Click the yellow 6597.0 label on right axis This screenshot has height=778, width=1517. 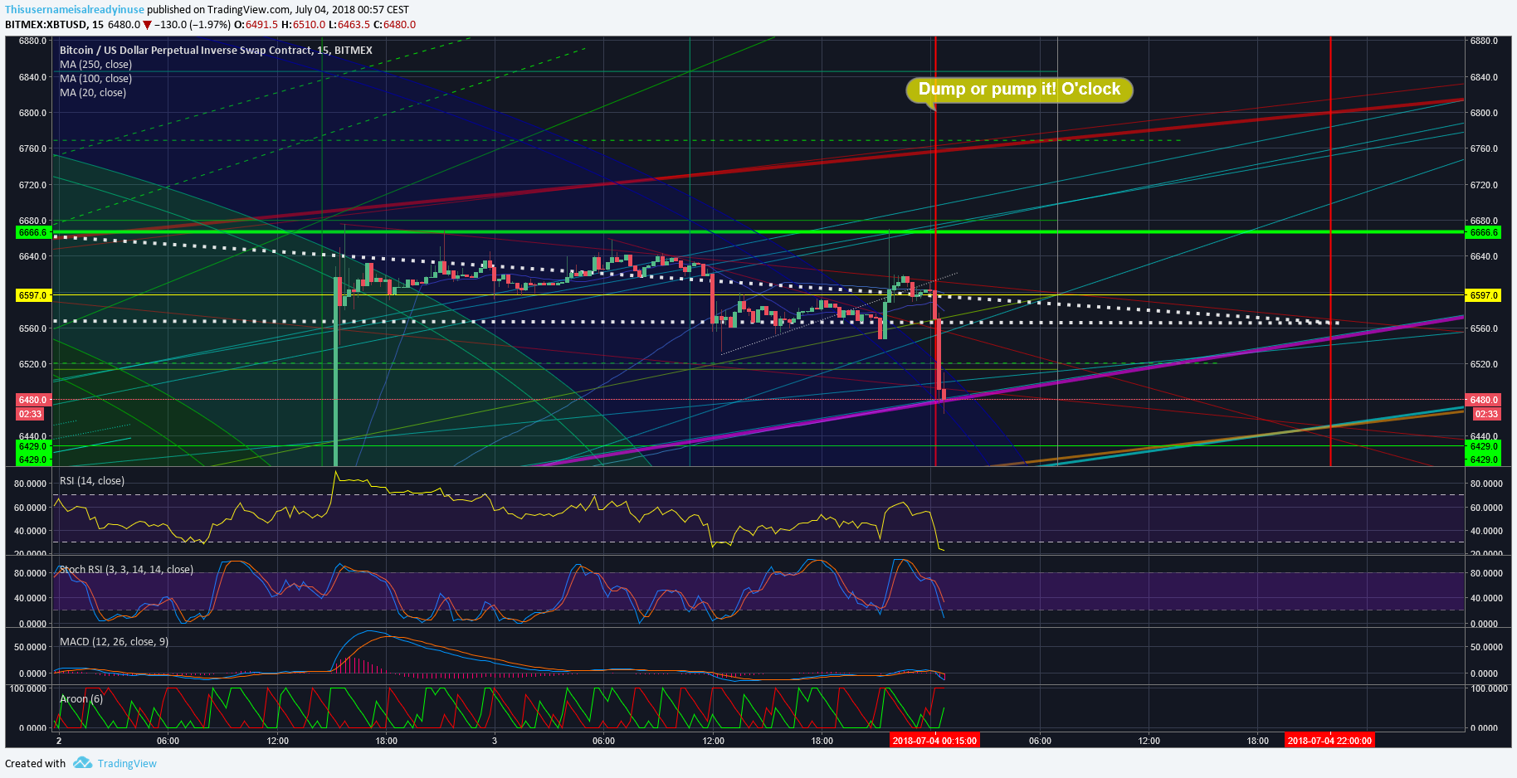coord(1484,295)
